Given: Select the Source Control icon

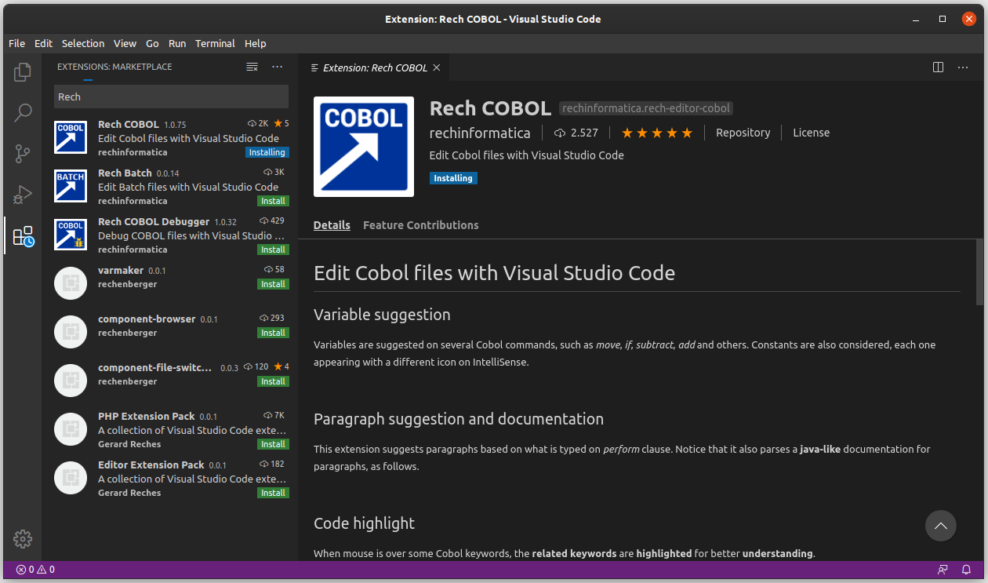Looking at the screenshot, I should pos(22,154).
